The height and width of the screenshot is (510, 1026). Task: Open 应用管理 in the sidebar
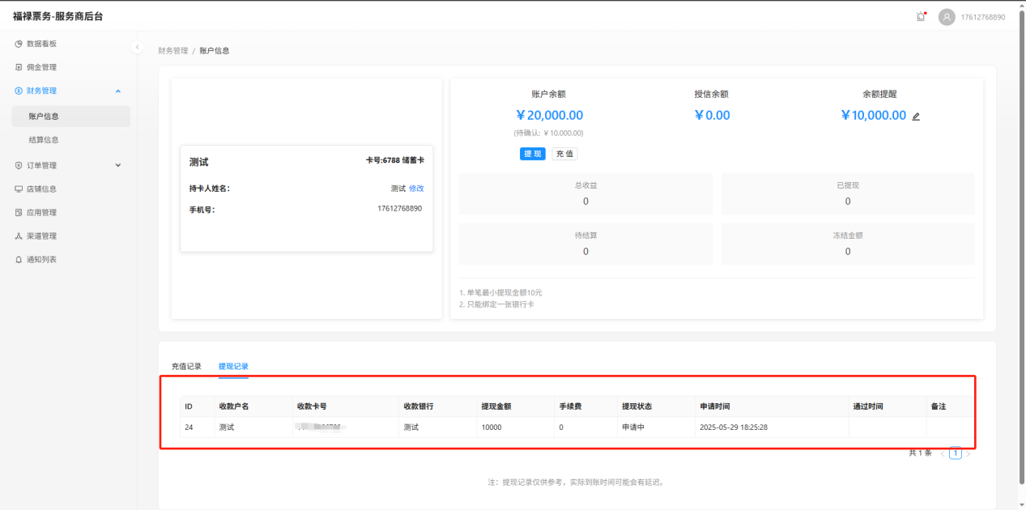tap(41, 213)
